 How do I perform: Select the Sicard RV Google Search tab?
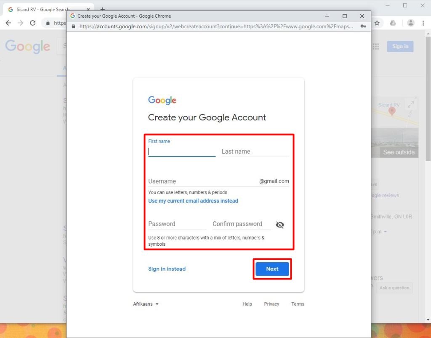42,9
